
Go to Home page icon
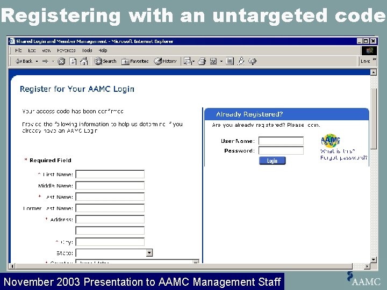coord(84,61)
